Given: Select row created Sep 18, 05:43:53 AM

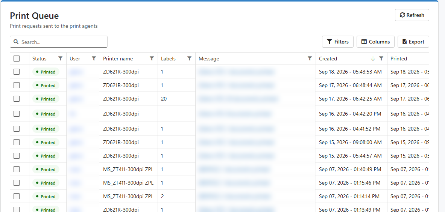Looking at the screenshot, I should 17,72.
